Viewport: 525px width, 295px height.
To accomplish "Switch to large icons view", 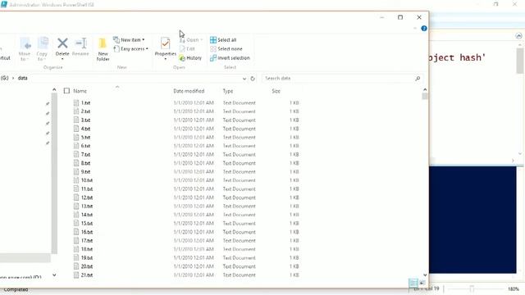I will 422,283.
